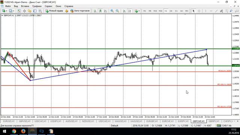Zoom in on the chart
Screen dimensions: 240x135
tap(112, 11)
